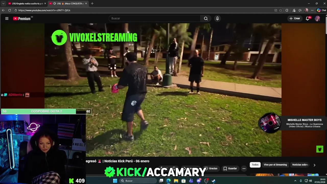
Task: Click the YouTube search magnifier button
Action: click(206, 18)
